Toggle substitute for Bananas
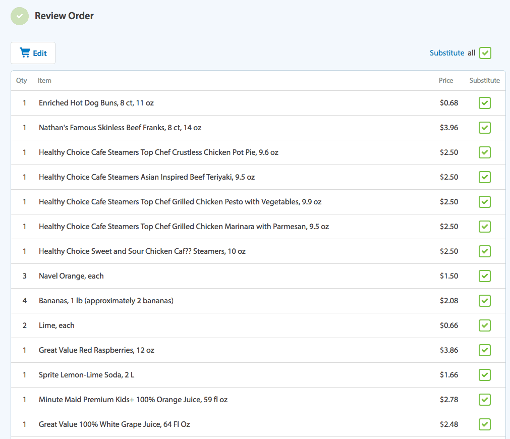The height and width of the screenshot is (439, 510). [484, 301]
